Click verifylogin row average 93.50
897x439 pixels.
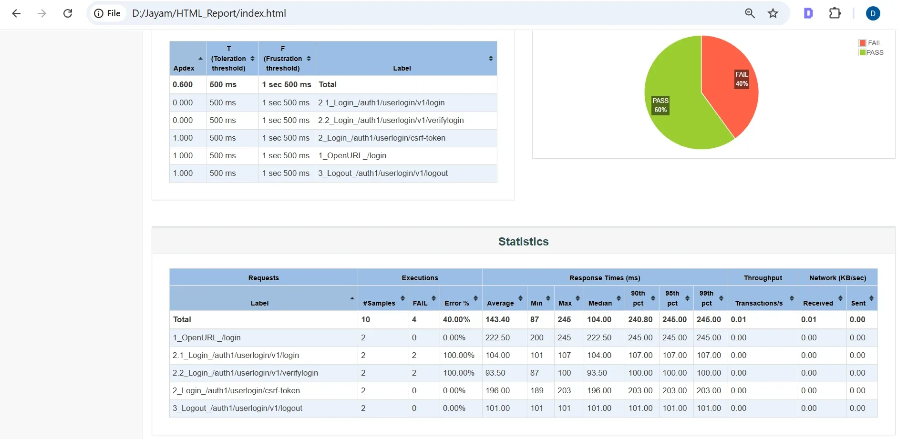(495, 373)
